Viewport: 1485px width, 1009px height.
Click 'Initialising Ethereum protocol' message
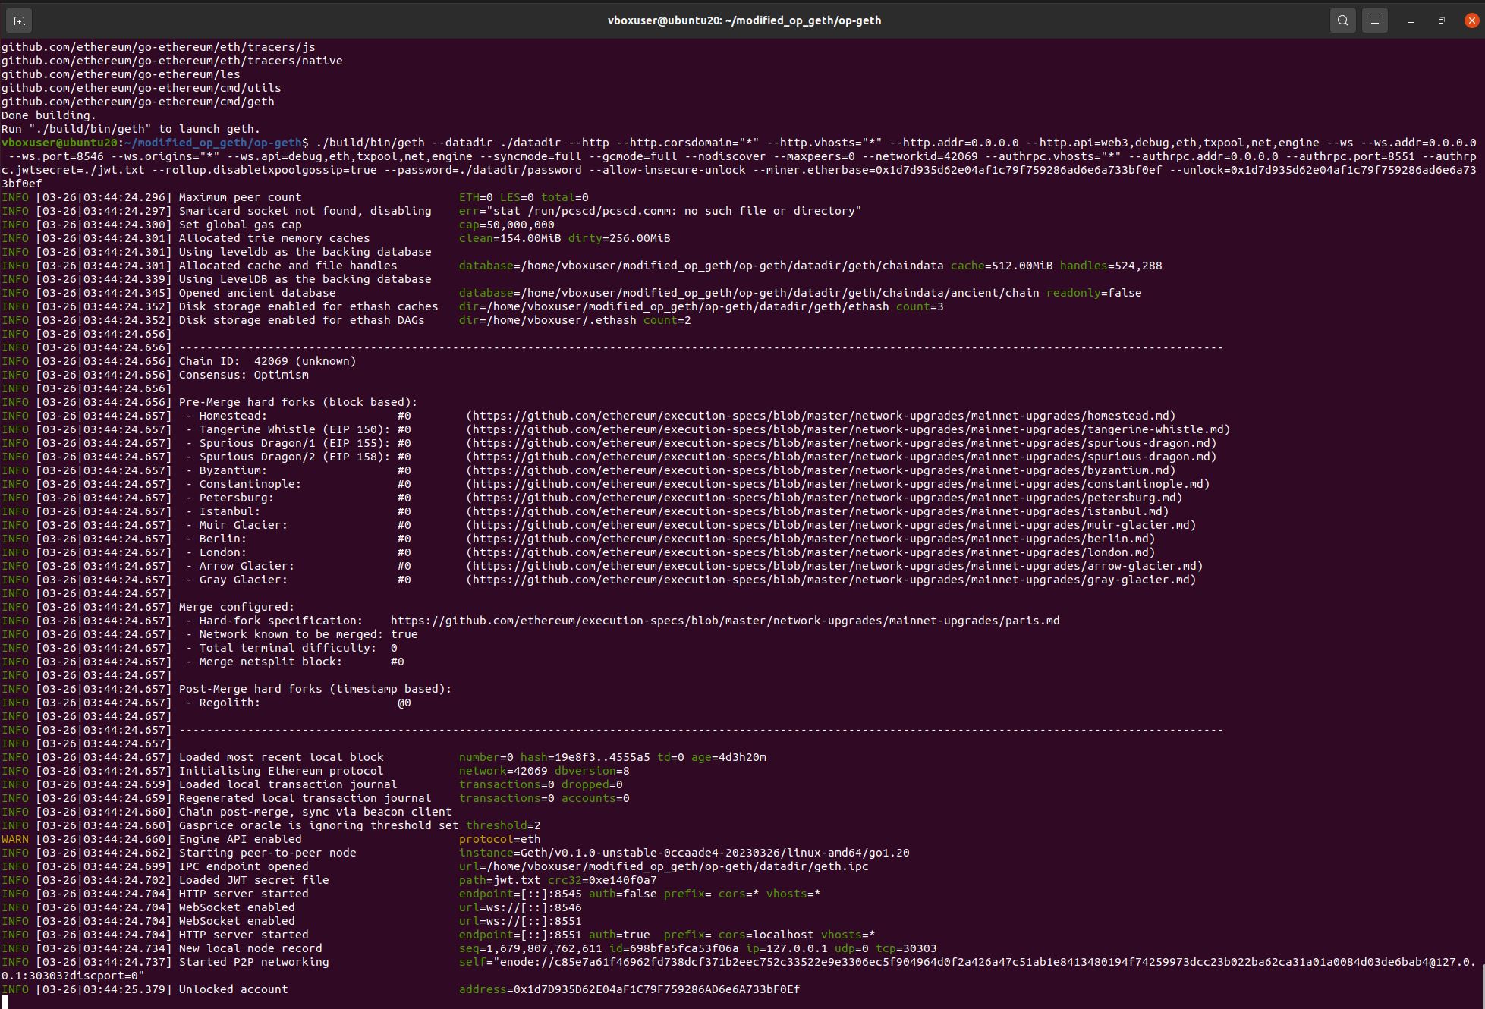[x=281, y=771]
